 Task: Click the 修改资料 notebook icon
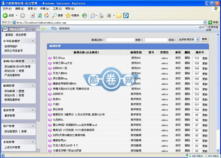point(54,29)
